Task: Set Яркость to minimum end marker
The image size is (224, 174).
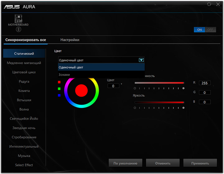Action: pyautogui.click(x=135, y=108)
